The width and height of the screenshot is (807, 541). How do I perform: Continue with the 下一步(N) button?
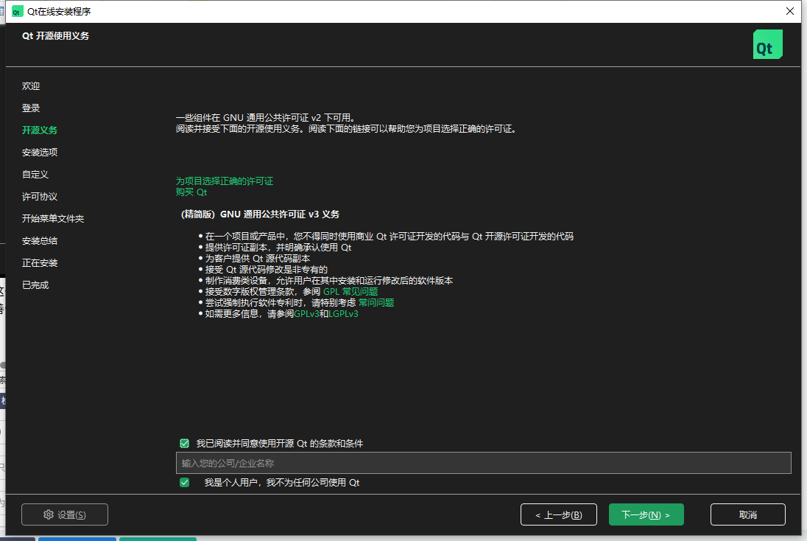tap(646, 514)
